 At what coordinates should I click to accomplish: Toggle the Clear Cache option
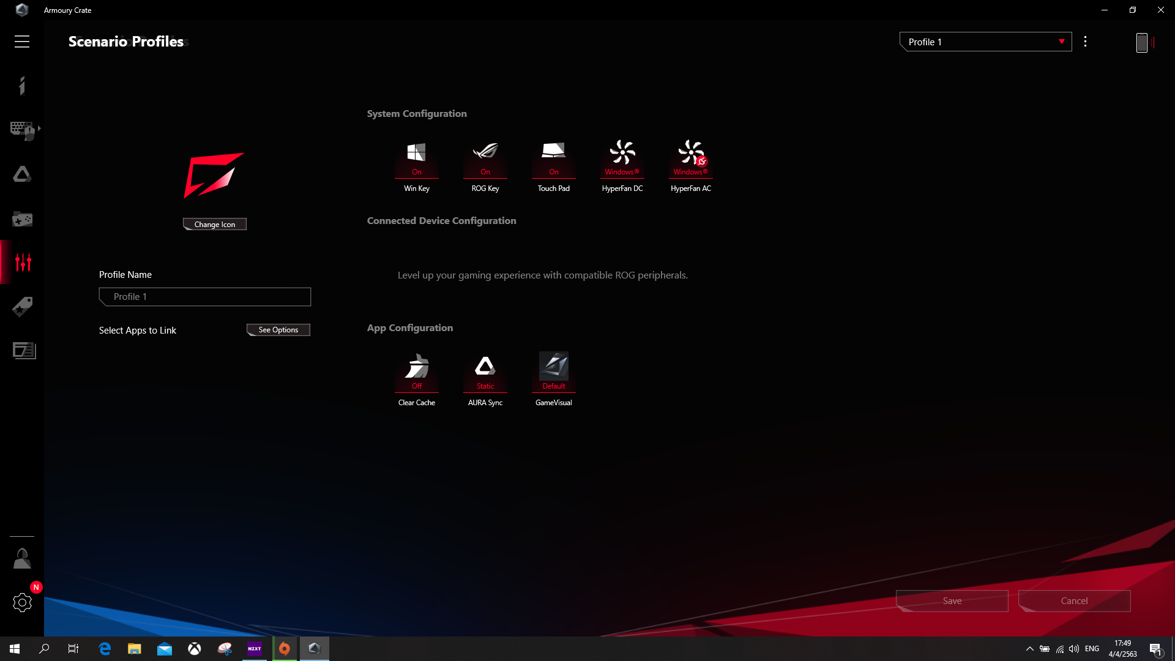click(x=417, y=380)
